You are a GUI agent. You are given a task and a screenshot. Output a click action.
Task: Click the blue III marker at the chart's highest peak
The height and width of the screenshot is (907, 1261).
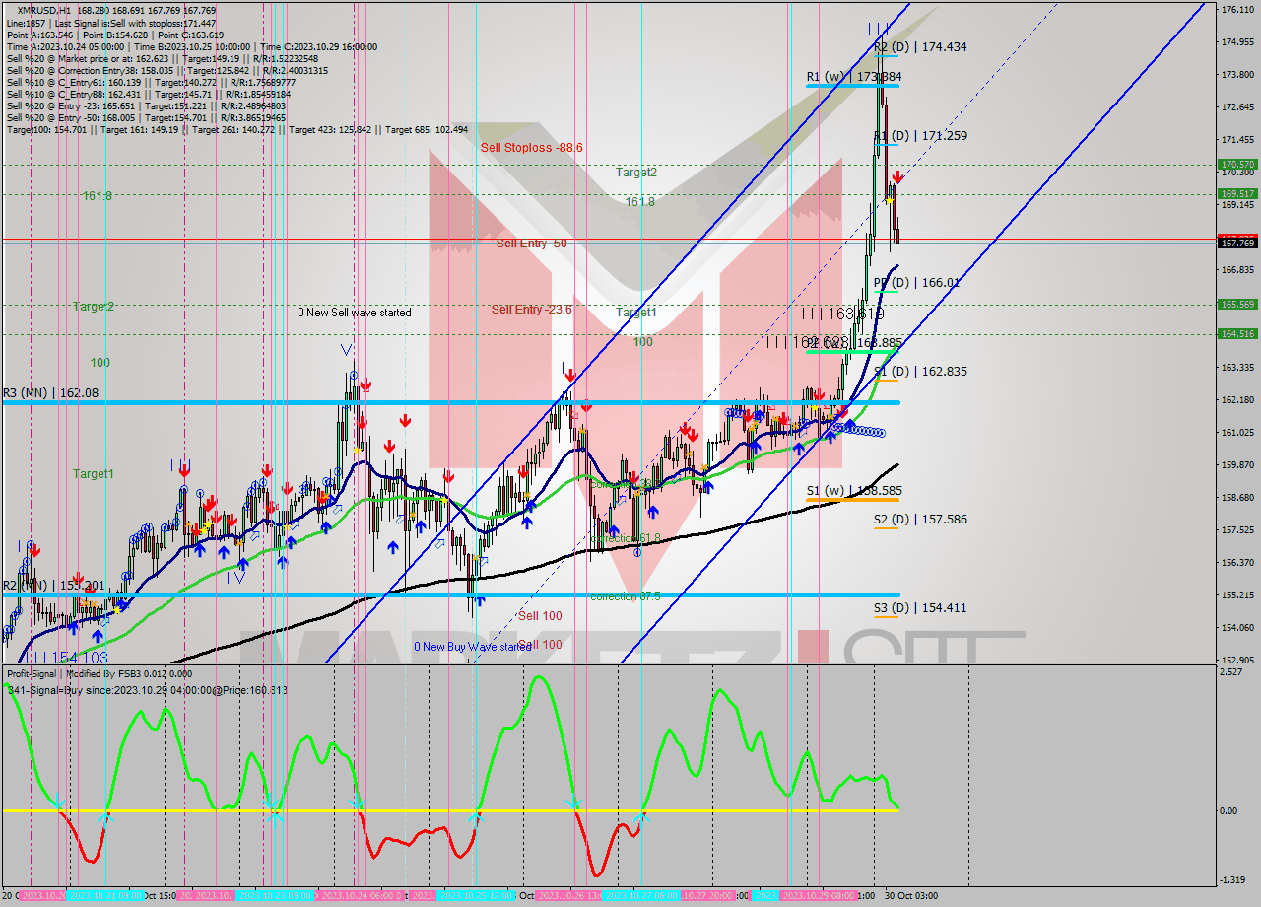point(877,28)
